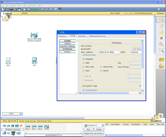The image size is (166, 137).
Task: Choose the Move Layout hand tool
Action: tap(161, 26)
